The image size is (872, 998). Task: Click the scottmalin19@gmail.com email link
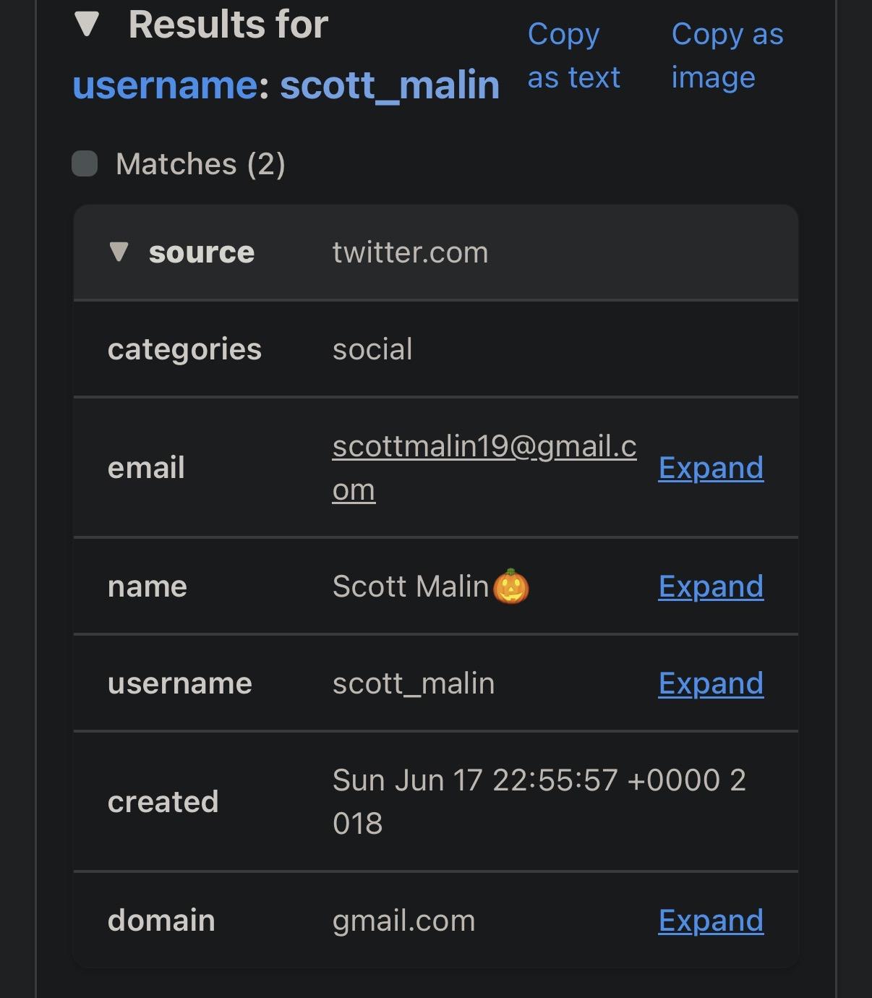(484, 447)
